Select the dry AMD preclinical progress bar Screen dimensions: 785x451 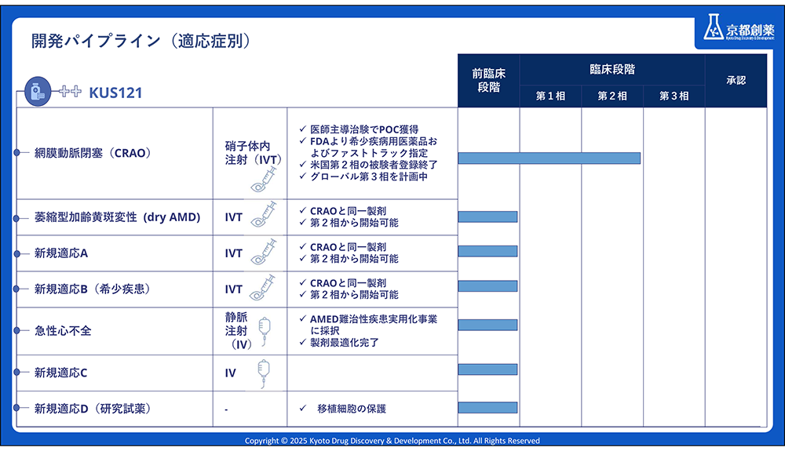pos(487,216)
